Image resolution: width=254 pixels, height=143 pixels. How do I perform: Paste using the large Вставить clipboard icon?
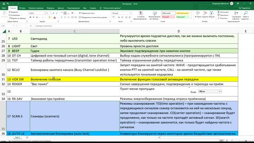[4, 15]
